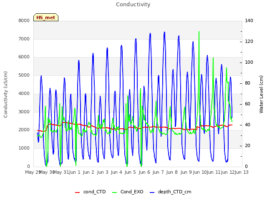
Task: Click the 20 right axis tick label
Action: tap(247, 145)
